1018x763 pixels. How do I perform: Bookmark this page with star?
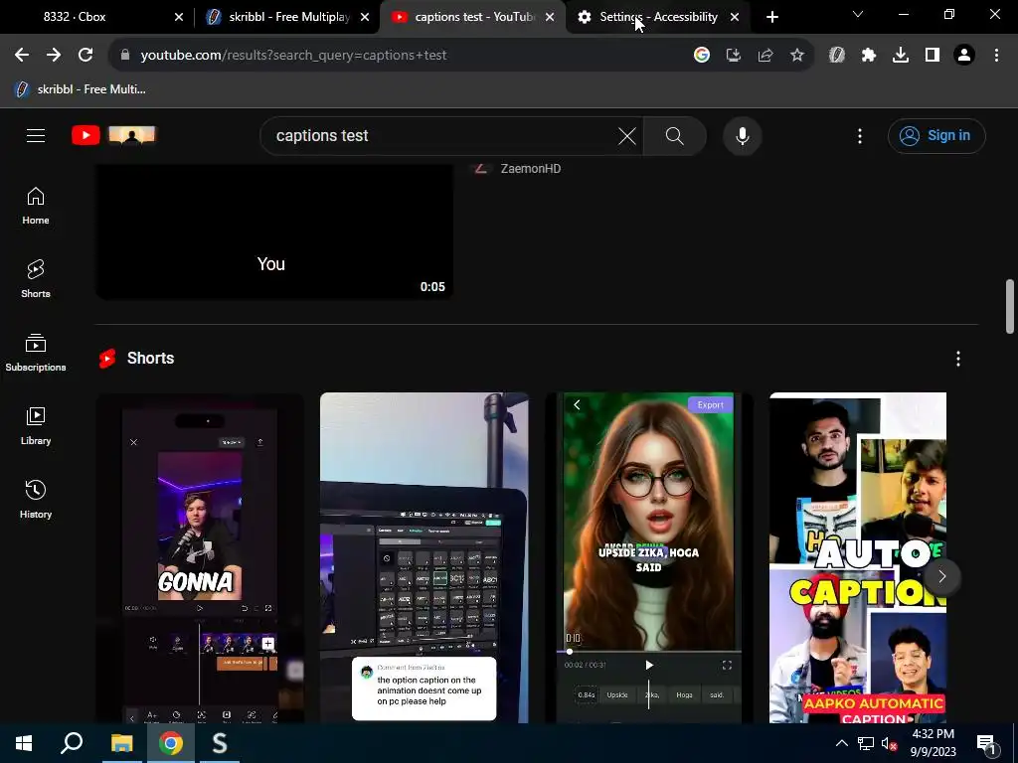tap(797, 56)
